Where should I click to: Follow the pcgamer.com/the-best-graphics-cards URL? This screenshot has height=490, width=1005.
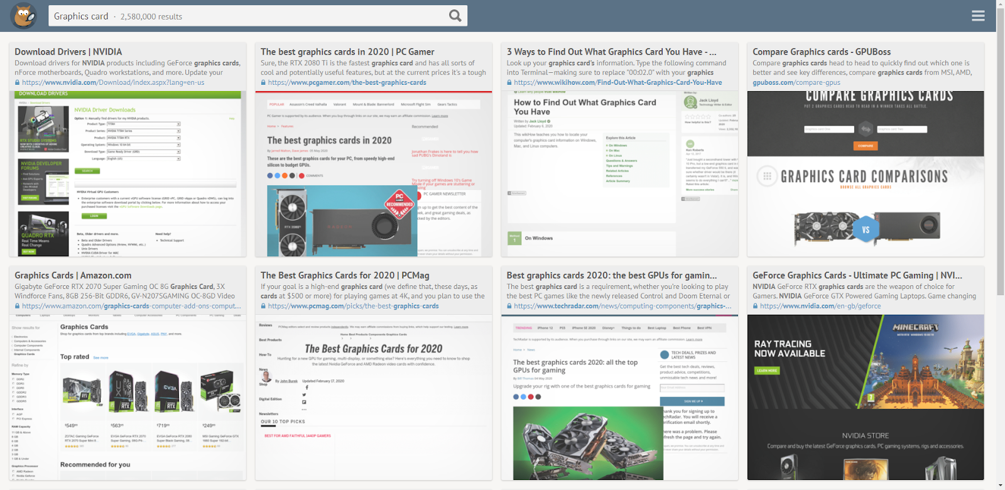point(347,82)
